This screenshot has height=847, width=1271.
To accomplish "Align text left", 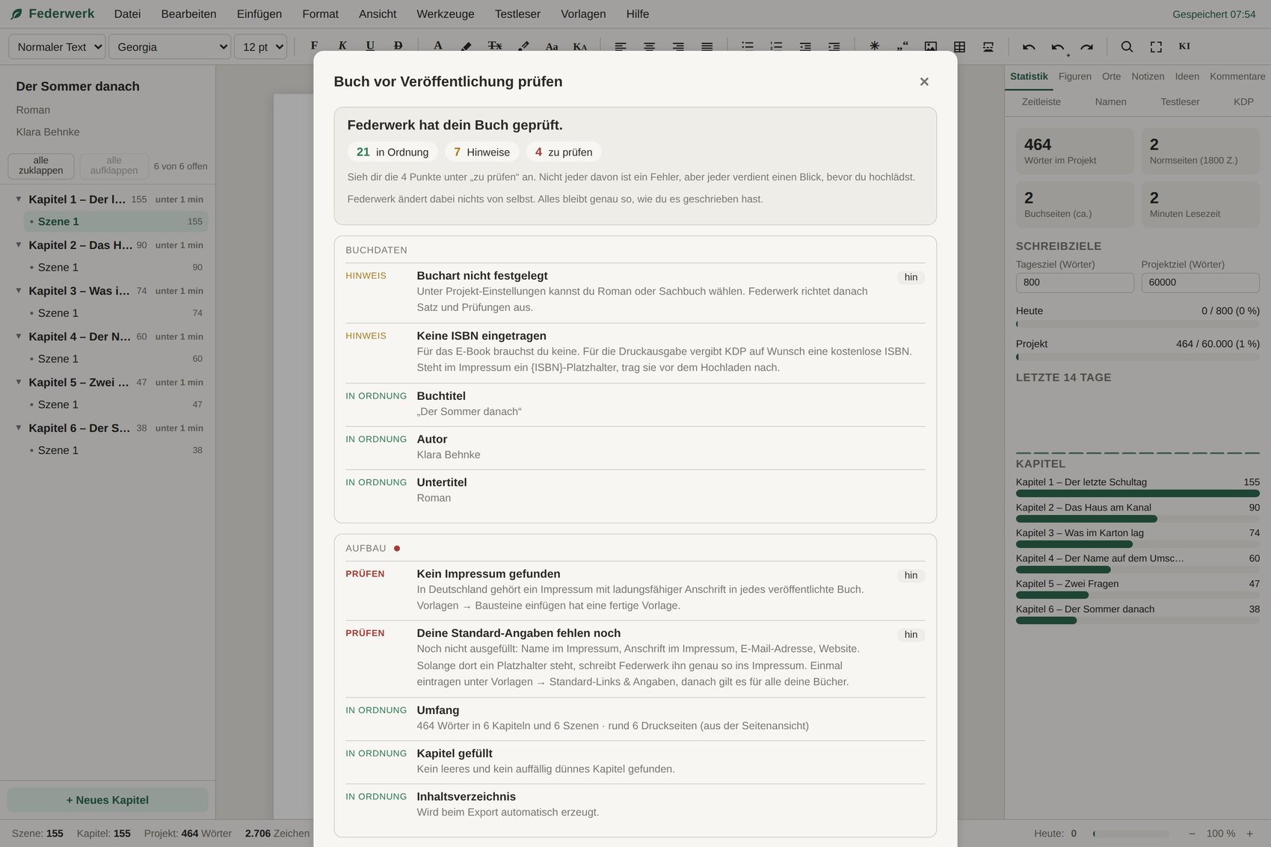I will pos(621,46).
